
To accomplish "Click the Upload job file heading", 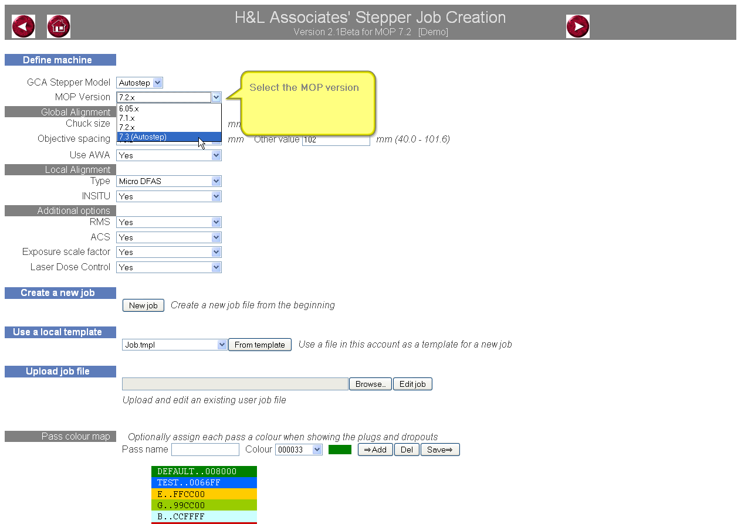I will [x=60, y=372].
